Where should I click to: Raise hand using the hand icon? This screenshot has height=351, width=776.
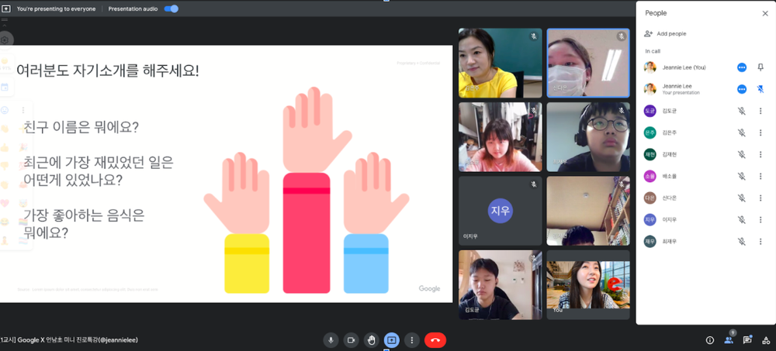371,340
